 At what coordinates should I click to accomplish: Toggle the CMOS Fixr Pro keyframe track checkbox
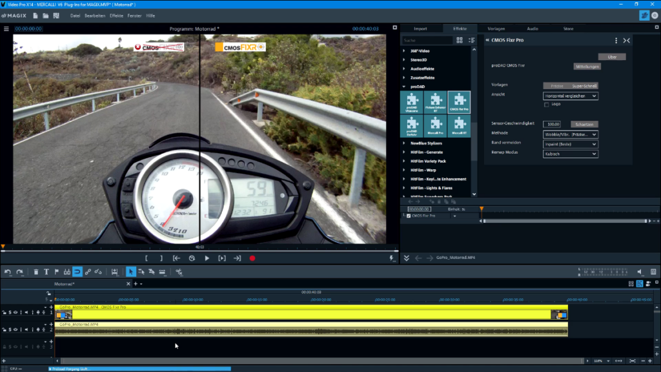coord(409,216)
